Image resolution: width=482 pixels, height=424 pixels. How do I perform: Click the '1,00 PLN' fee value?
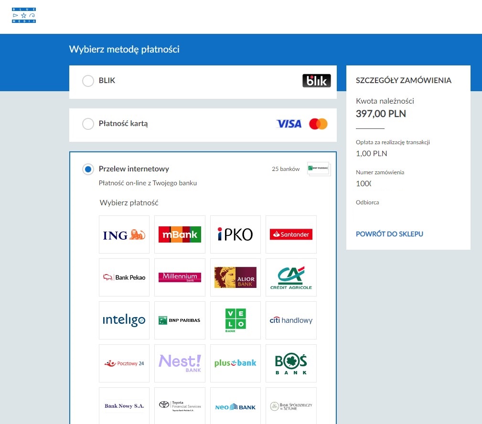point(371,153)
